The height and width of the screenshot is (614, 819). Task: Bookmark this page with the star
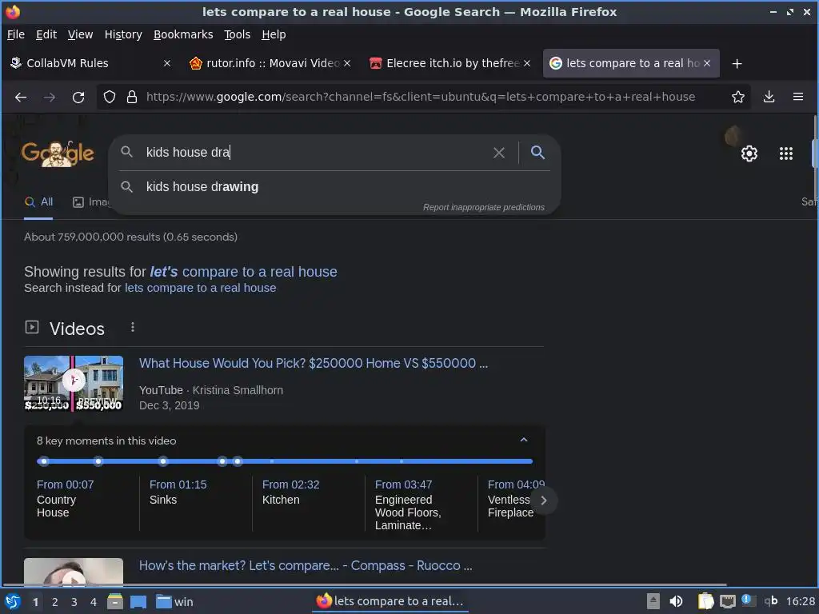738,97
